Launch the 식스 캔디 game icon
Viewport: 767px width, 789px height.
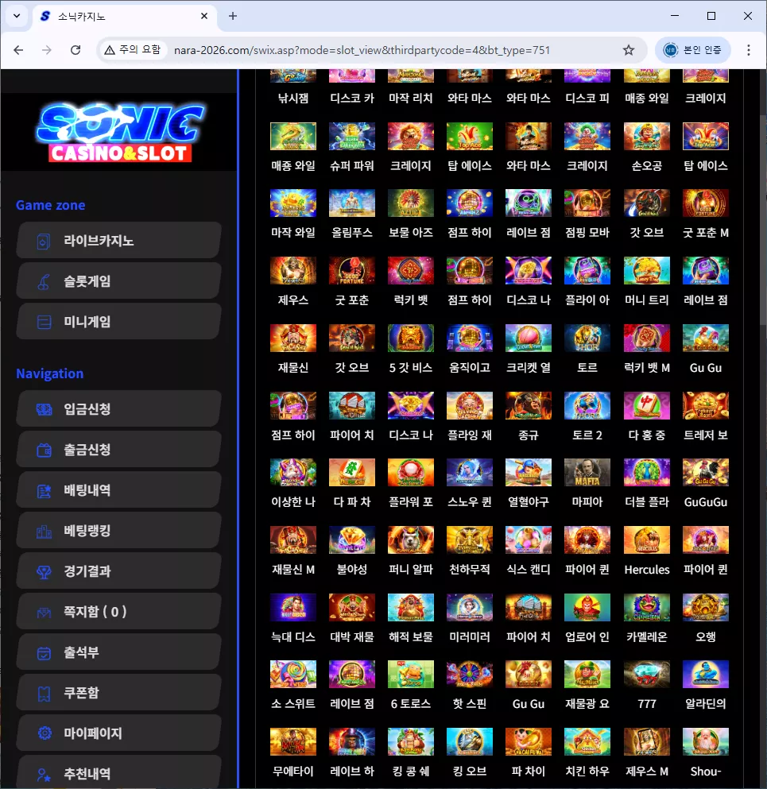click(529, 540)
